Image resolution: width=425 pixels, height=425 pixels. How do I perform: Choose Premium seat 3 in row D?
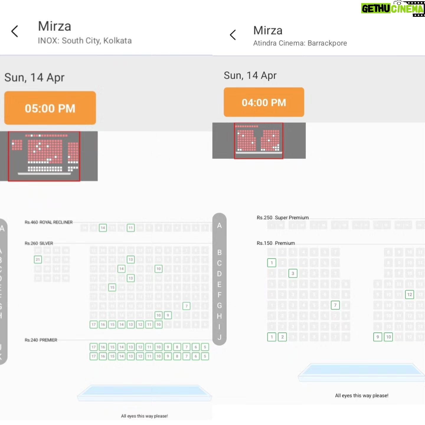293,273
